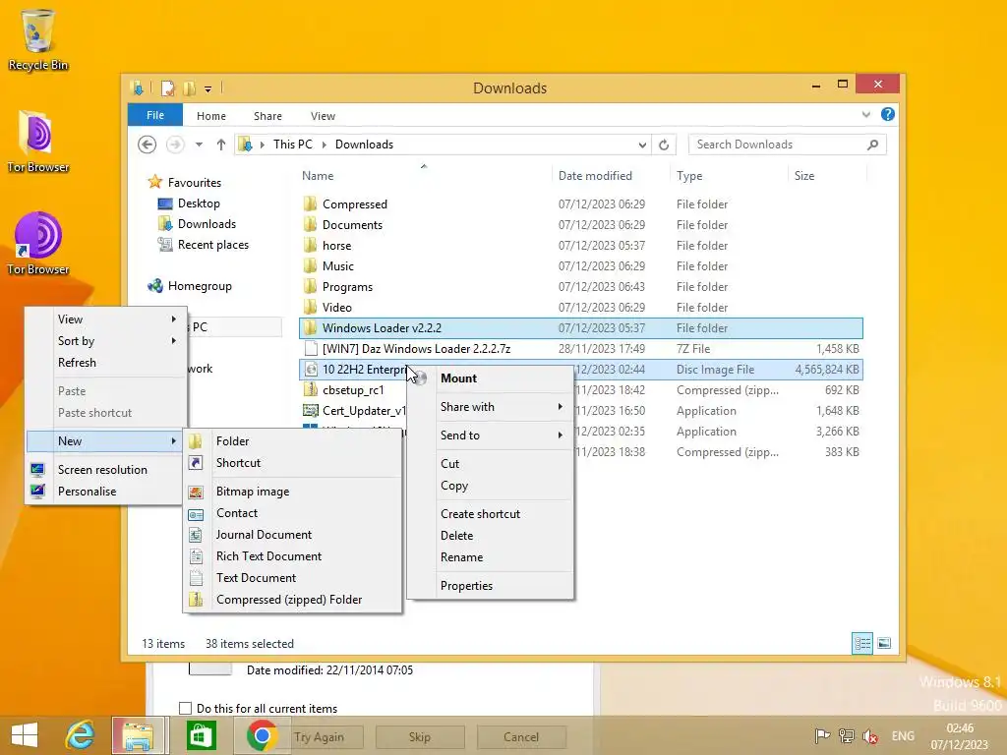Click the breadcrumb arrow after This PC
Viewport: 1007px width, 755px height.
[x=324, y=145]
